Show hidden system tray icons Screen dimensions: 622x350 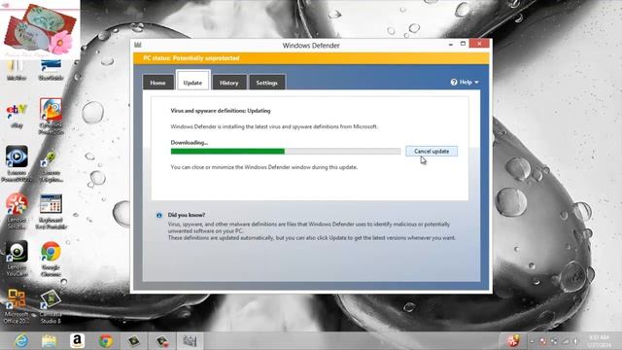[x=532, y=341]
